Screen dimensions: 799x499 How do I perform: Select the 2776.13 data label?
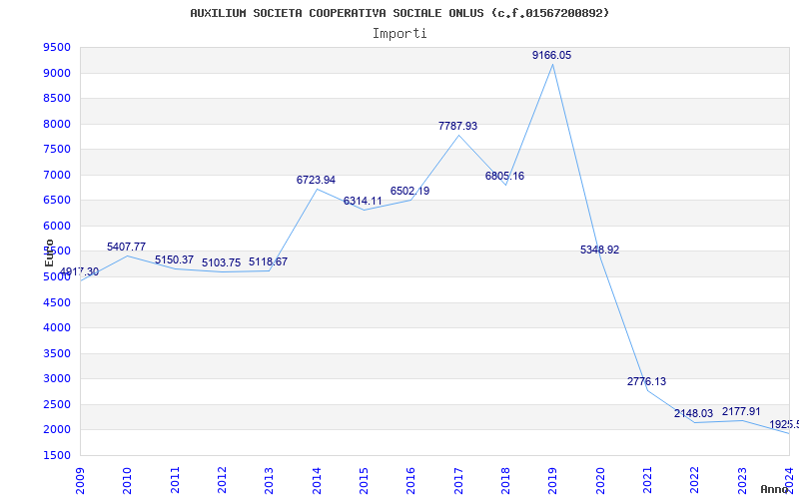click(x=646, y=382)
